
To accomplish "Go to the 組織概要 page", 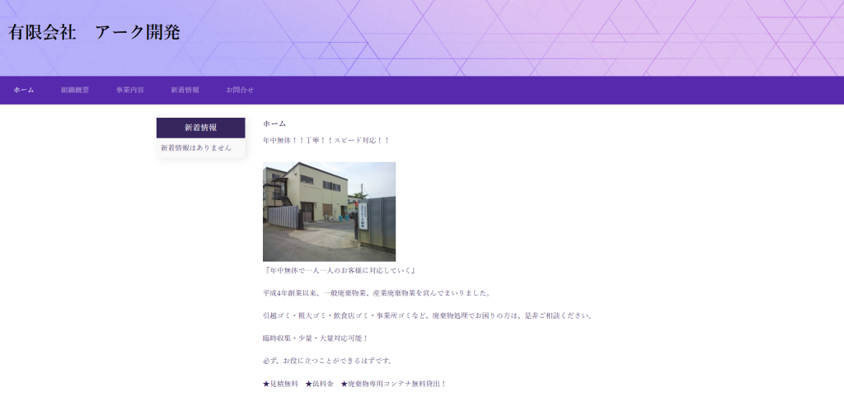I will pyautogui.click(x=75, y=90).
